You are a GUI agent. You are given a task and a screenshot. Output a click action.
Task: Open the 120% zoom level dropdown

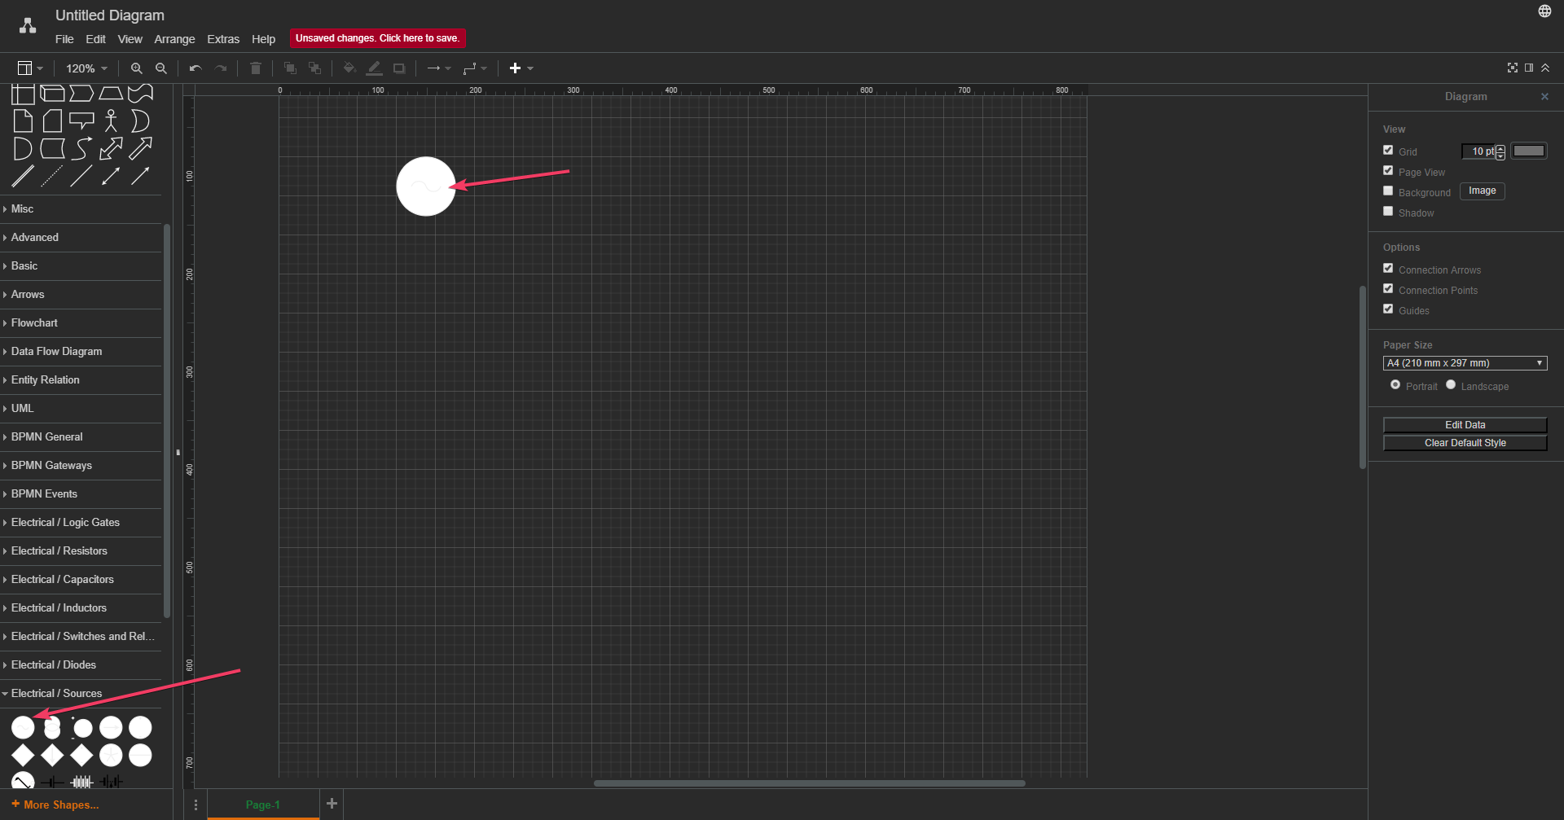(86, 68)
